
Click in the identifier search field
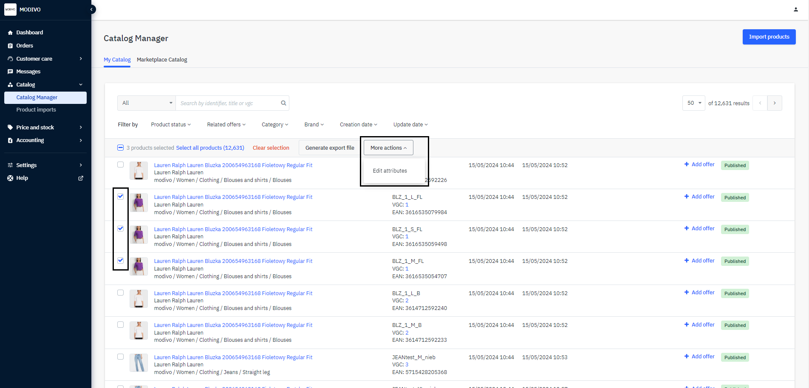point(229,103)
